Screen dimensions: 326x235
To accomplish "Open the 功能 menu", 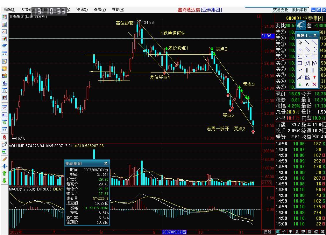I will [x=27, y=9].
